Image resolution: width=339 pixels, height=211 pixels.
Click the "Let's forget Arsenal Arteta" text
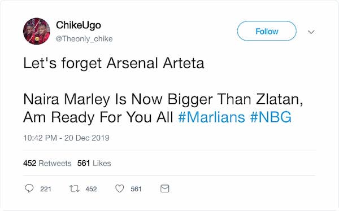[x=114, y=63]
